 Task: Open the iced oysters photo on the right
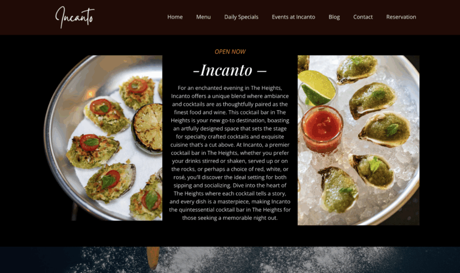coord(359,140)
